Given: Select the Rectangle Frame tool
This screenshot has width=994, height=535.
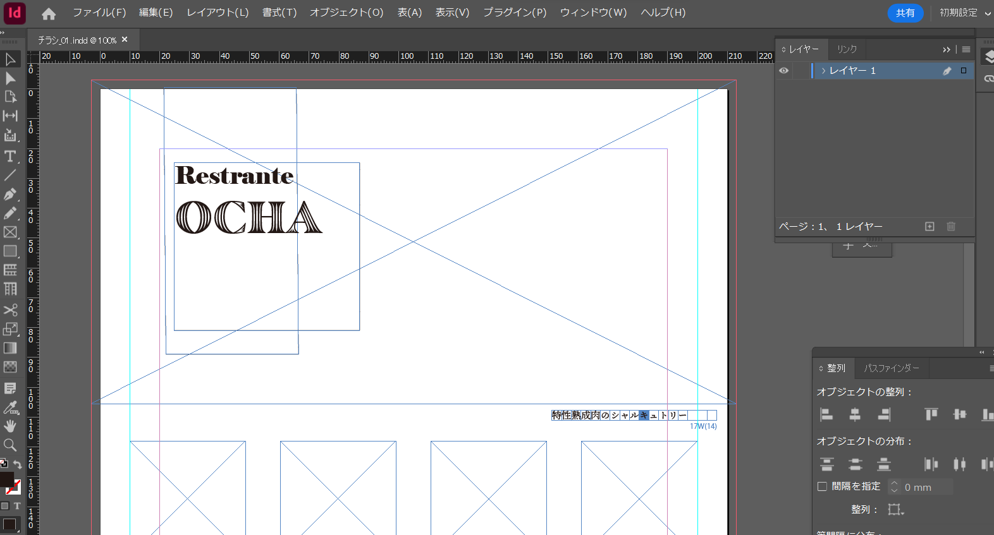Looking at the screenshot, I should [10, 232].
